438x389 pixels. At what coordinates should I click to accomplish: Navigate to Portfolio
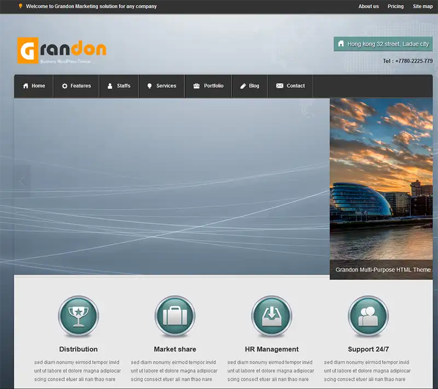pos(209,86)
